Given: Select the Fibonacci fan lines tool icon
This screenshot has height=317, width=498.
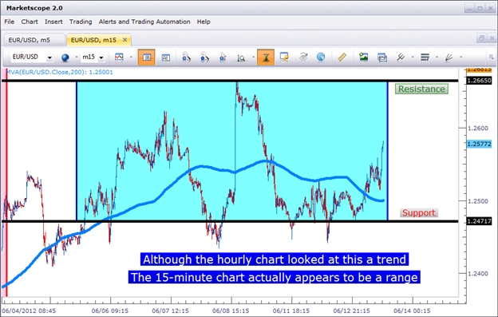Looking at the screenshot, I should [449, 57].
